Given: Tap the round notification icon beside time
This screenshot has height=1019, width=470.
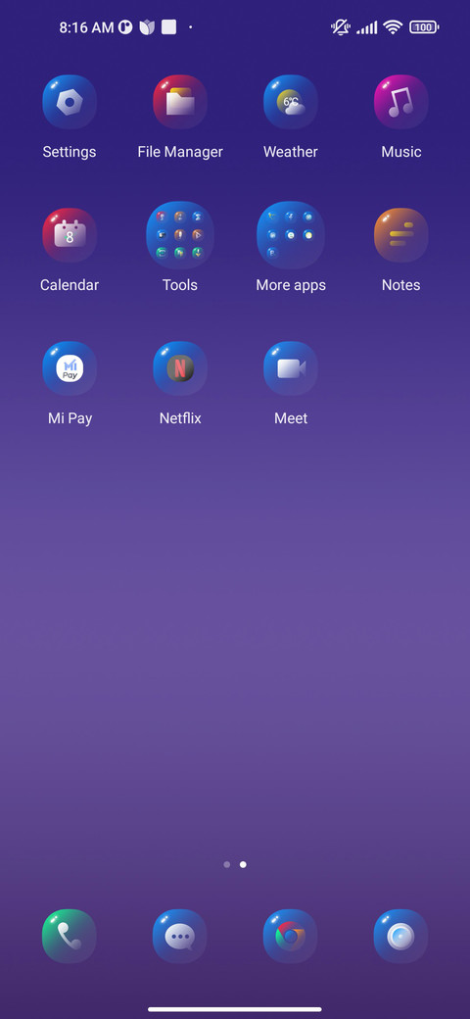Looking at the screenshot, I should 125,27.
